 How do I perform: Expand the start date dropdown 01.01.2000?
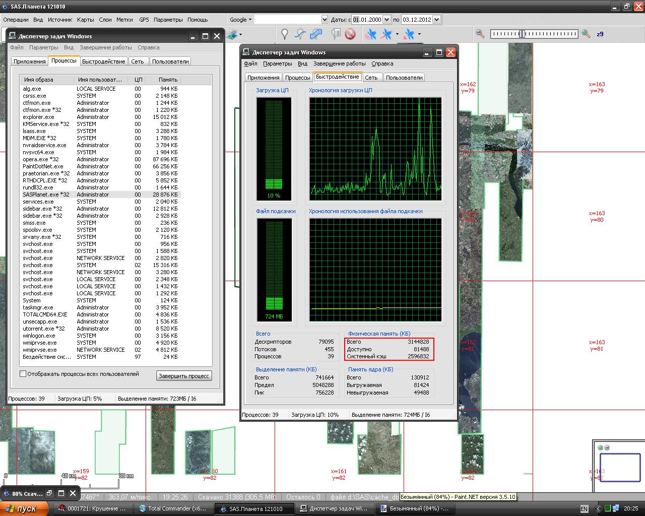pos(386,20)
